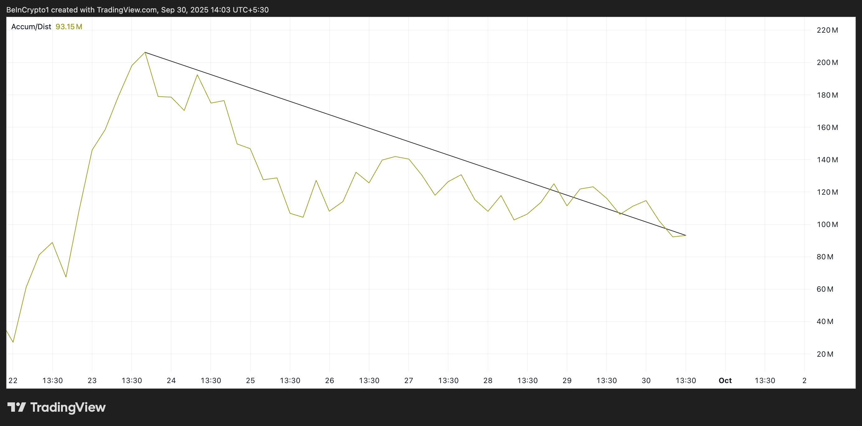Image resolution: width=862 pixels, height=426 pixels.
Task: Click the 24 date label on time axis
Action: [x=171, y=381]
